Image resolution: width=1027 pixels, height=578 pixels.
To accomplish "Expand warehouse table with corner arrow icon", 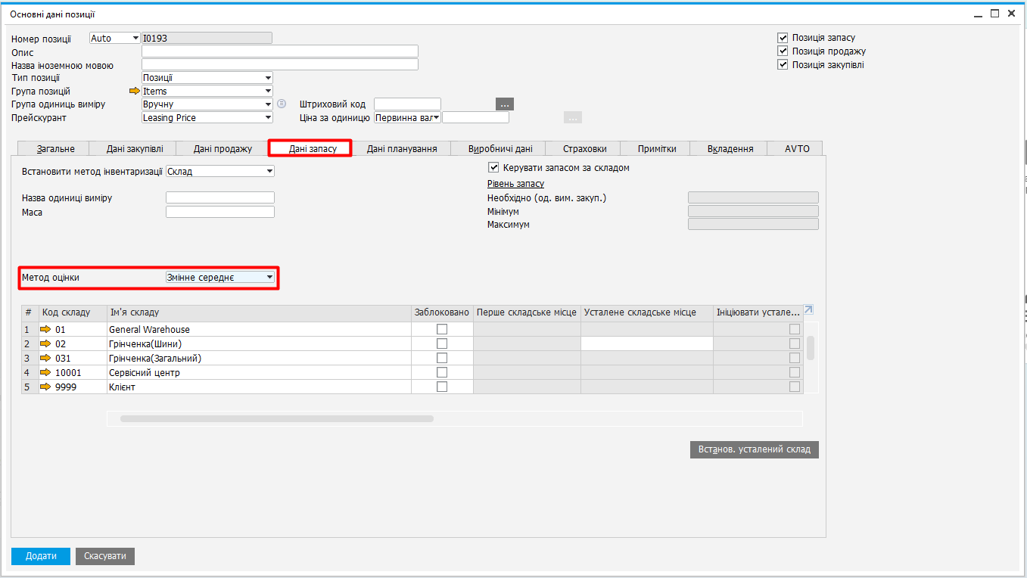I will [x=808, y=310].
